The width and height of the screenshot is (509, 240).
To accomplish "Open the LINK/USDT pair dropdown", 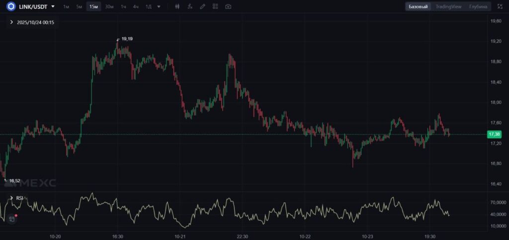I will click(x=53, y=7).
